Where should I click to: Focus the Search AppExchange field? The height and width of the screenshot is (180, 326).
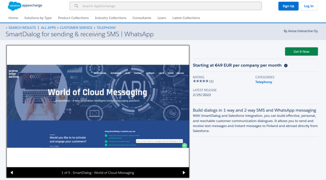click(166, 6)
